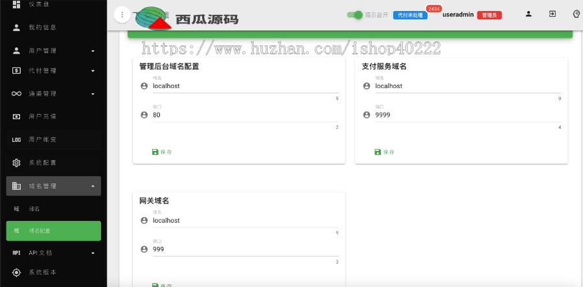The image size is (583, 287).
Task: Save the 支付服务域名 settings
Action: (384, 152)
